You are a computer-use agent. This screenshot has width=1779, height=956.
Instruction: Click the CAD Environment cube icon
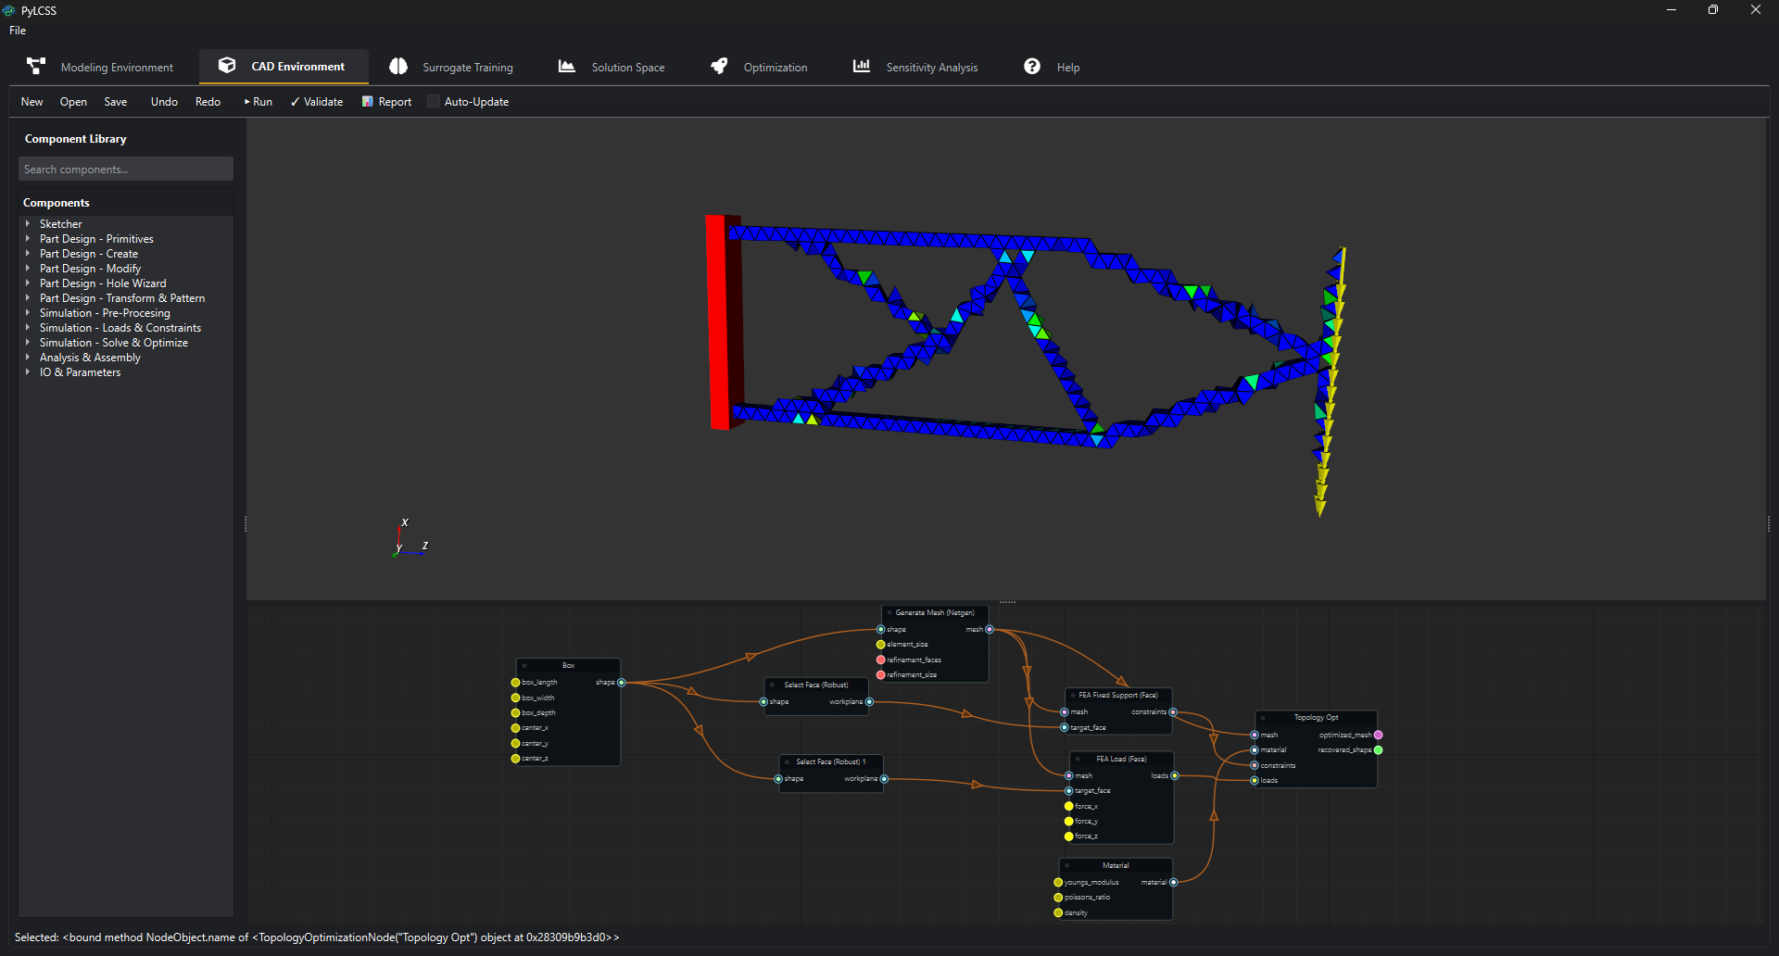[x=227, y=66]
